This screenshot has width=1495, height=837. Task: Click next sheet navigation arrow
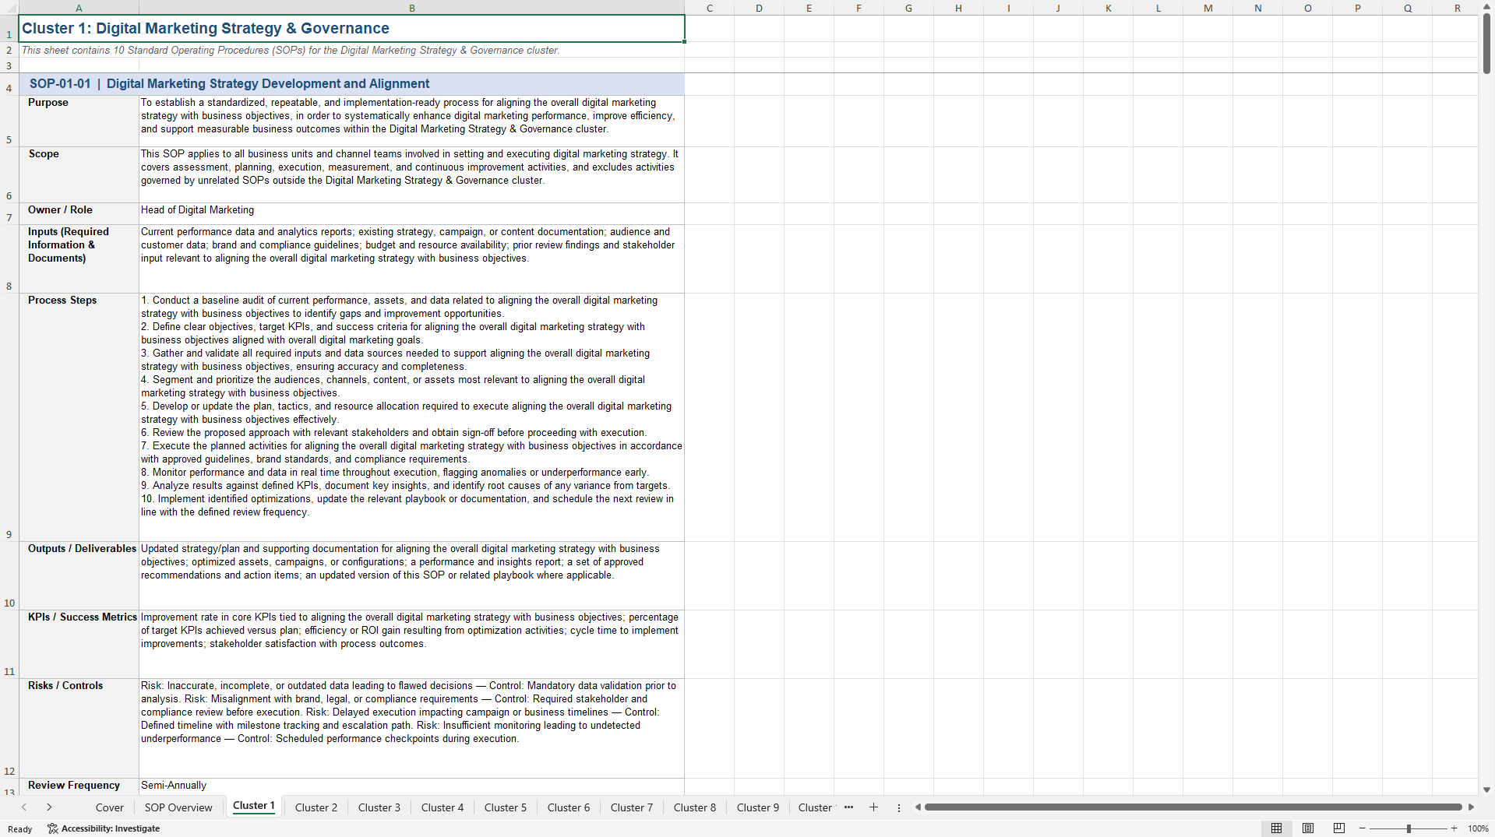coord(49,807)
